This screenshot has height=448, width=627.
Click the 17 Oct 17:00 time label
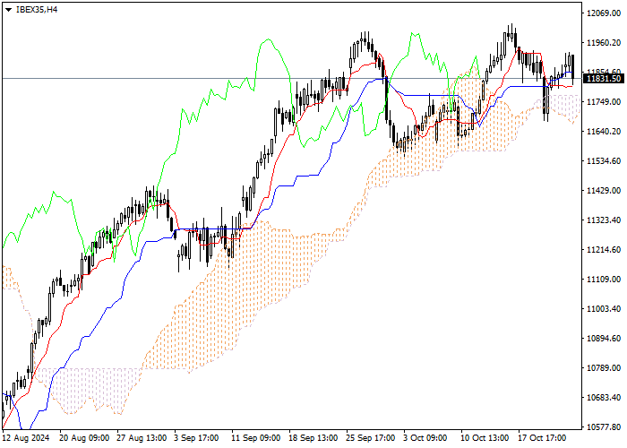coord(543,438)
